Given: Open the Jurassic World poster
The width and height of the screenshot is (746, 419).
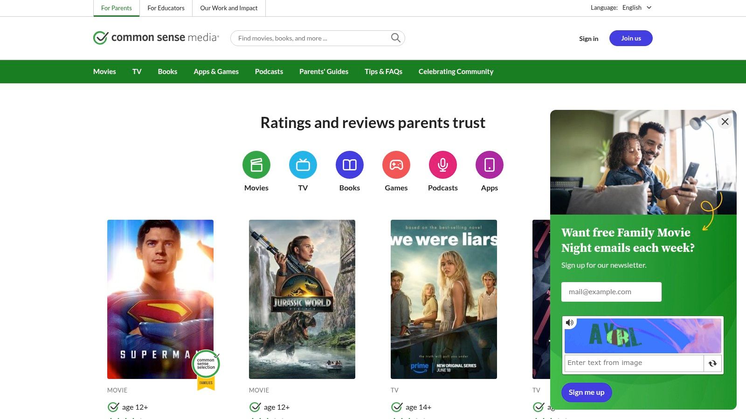Looking at the screenshot, I should (x=302, y=299).
